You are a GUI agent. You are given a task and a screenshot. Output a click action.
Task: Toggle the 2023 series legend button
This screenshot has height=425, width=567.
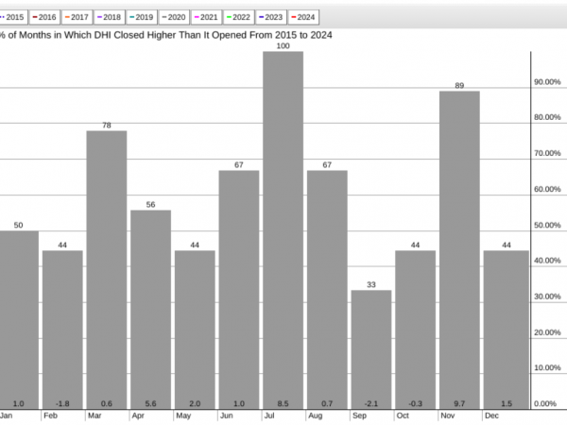(x=271, y=17)
